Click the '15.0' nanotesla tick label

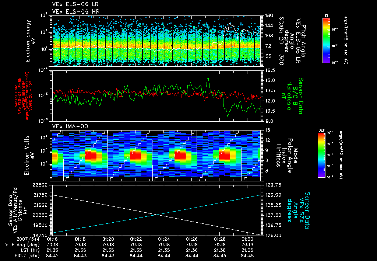(269, 81)
